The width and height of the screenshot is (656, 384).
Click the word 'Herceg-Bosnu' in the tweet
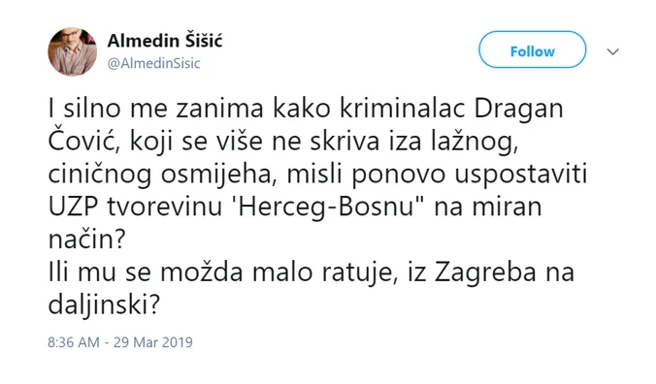coord(325,208)
